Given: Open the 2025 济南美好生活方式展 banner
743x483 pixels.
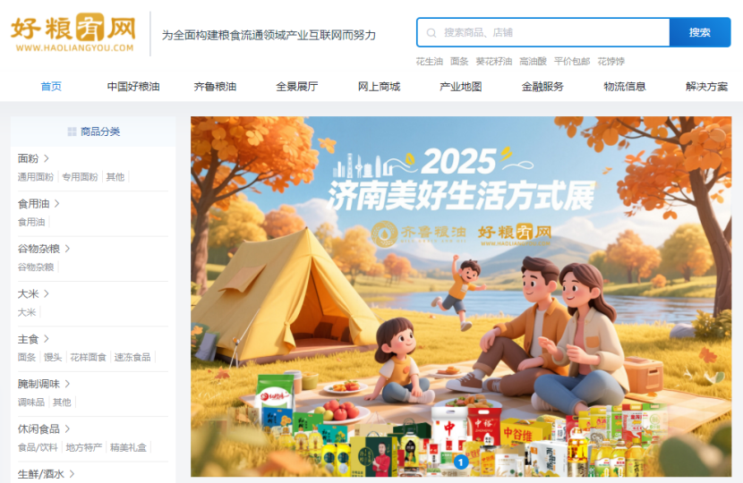Looking at the screenshot, I should click(461, 296).
